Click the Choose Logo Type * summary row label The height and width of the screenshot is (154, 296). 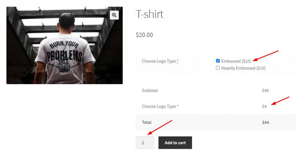(160, 106)
